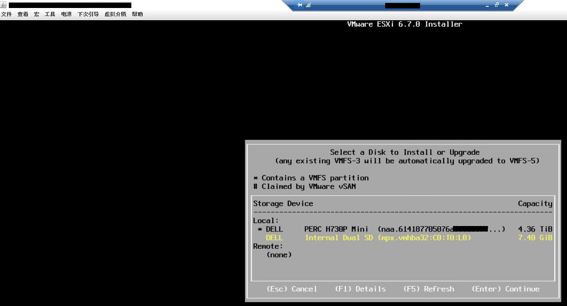Select the DELL Internal Dual SD disk row
This screenshot has width=567, height=306.
[x=403, y=238]
